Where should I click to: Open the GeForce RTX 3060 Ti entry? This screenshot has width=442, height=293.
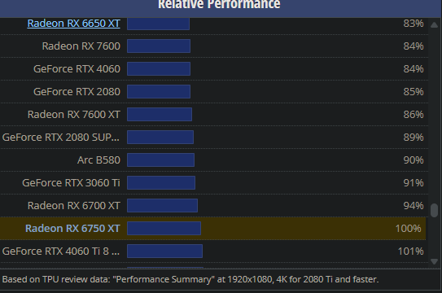pyautogui.click(x=71, y=183)
